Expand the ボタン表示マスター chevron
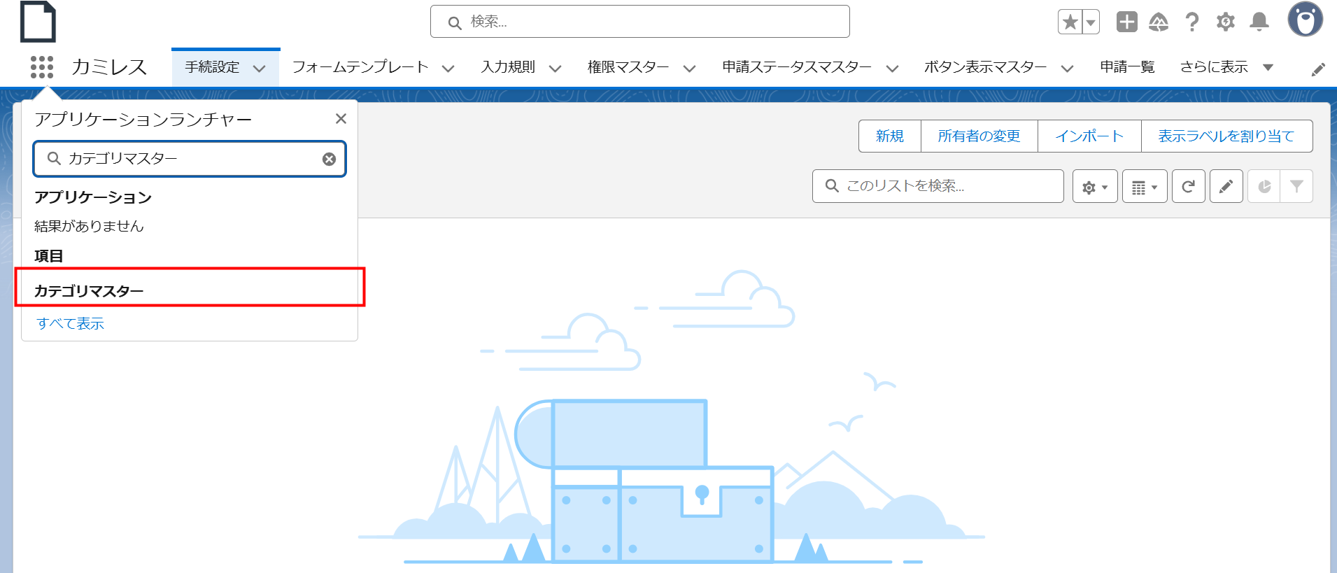 [x=1068, y=69]
